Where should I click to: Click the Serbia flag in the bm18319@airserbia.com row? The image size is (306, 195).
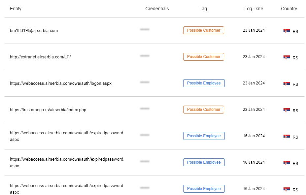pos(287,31)
